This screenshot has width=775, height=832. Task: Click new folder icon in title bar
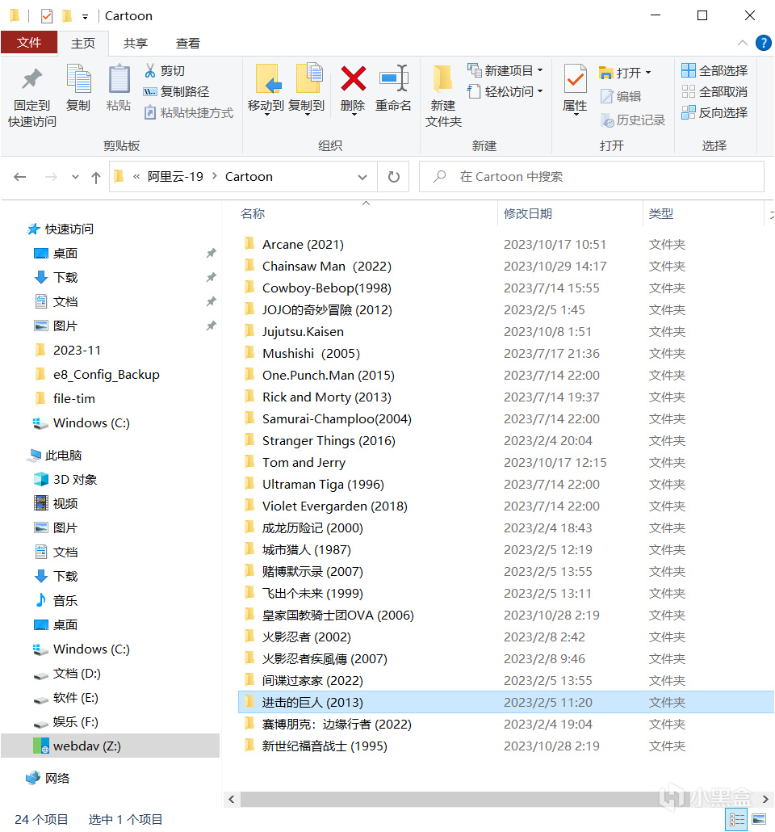[67, 16]
